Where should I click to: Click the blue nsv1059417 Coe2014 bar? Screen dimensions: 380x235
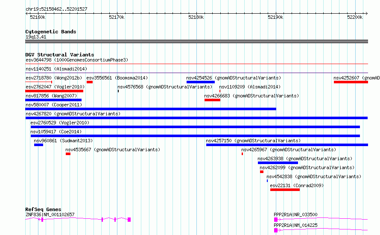195,136
